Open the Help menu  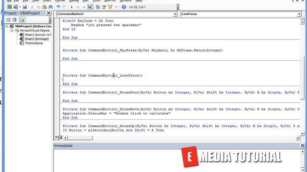click(x=139, y=1)
